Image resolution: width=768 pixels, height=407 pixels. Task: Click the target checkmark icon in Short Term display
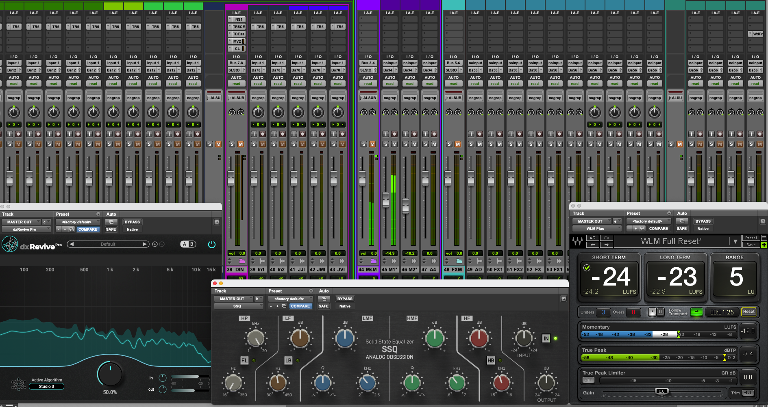pyautogui.click(x=587, y=268)
